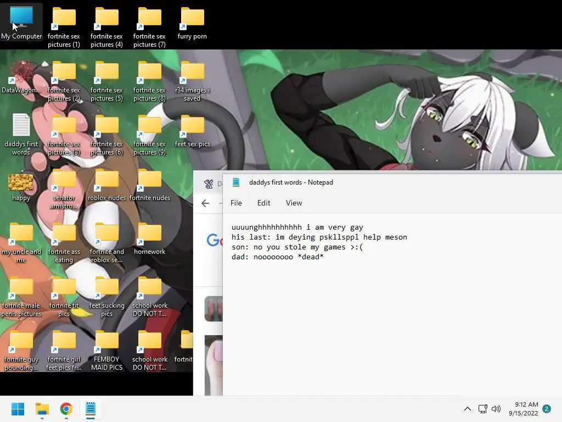Viewport: 562px width, 422px height.
Task: Click the back arrow in the browser window
Action: [205, 203]
